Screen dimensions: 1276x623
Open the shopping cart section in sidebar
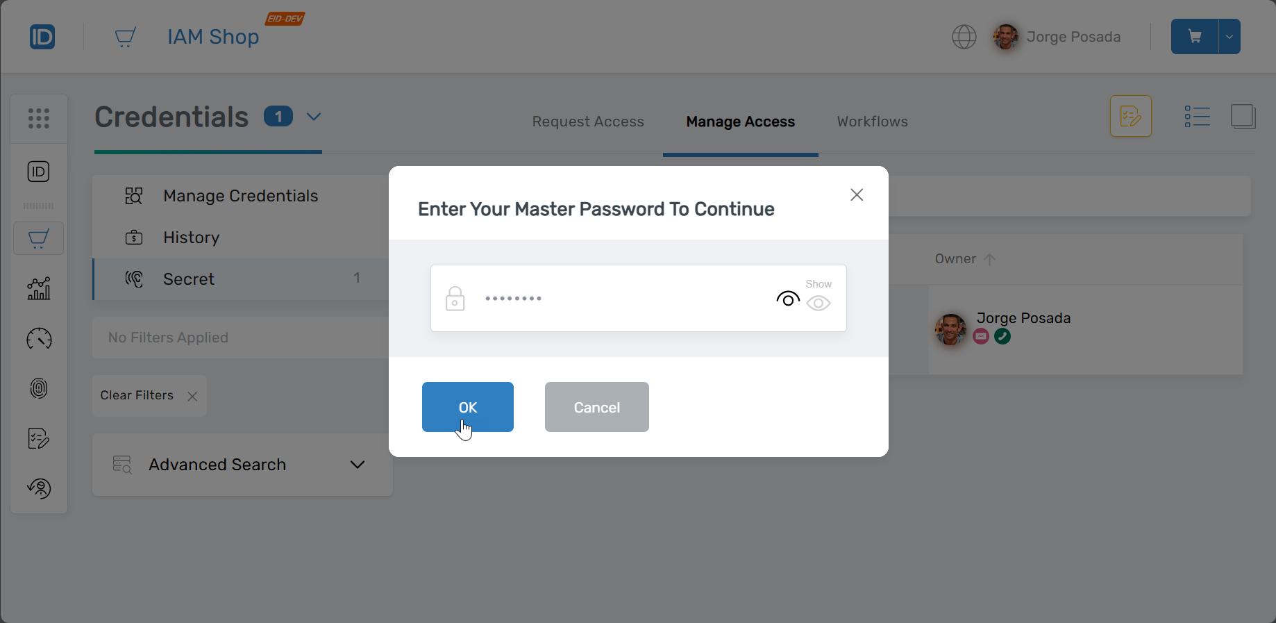pyautogui.click(x=38, y=238)
